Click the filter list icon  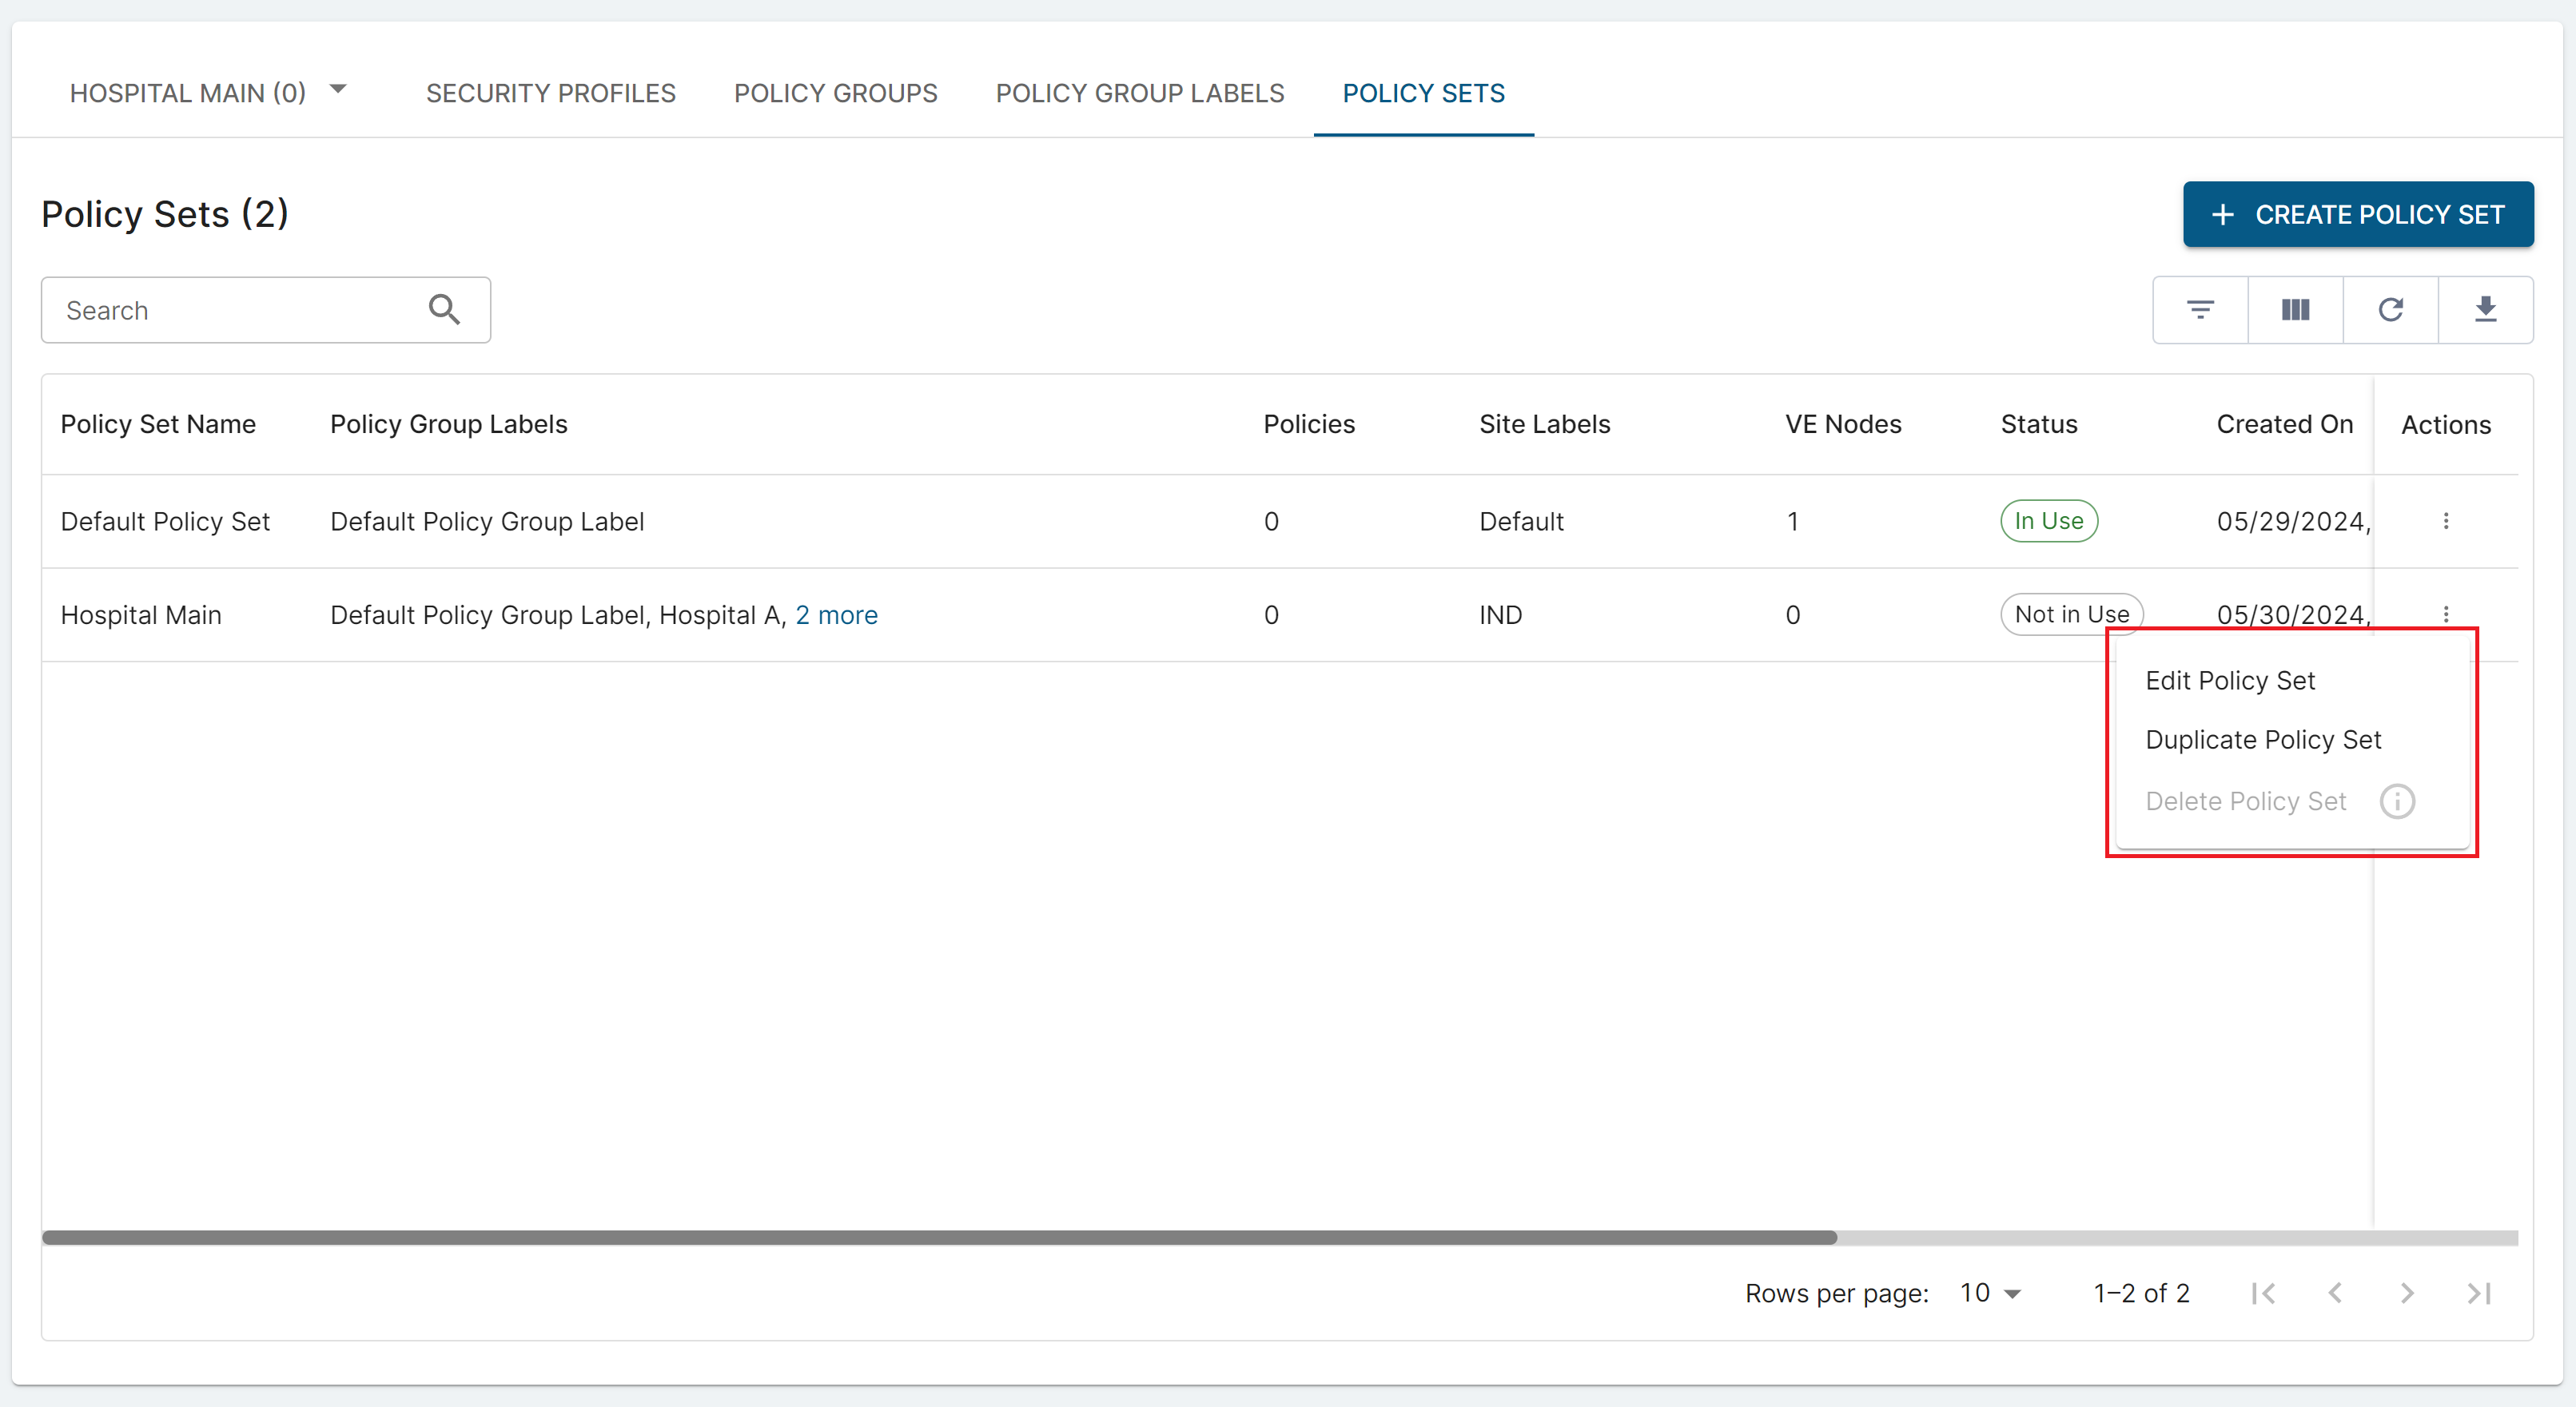click(x=2200, y=310)
